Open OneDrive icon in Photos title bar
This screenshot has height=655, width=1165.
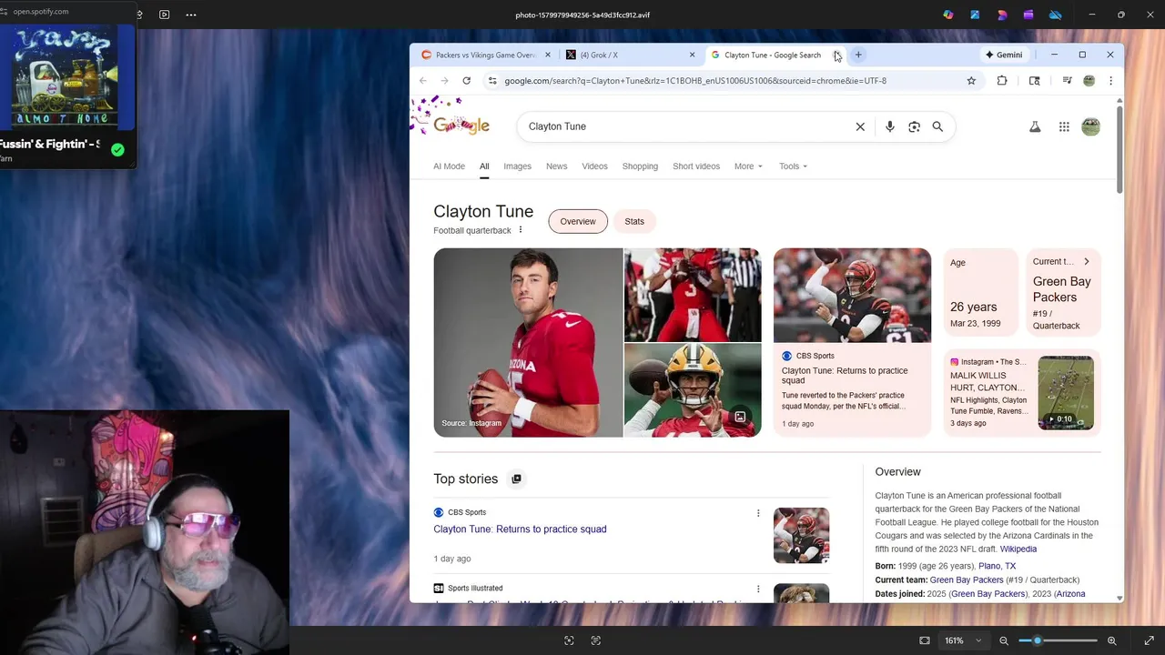pos(1056,15)
